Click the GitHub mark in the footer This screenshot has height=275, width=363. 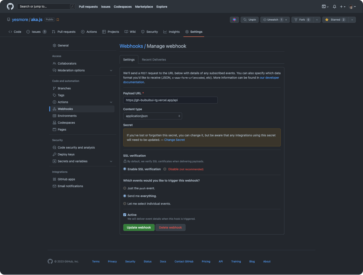[x=50, y=262]
